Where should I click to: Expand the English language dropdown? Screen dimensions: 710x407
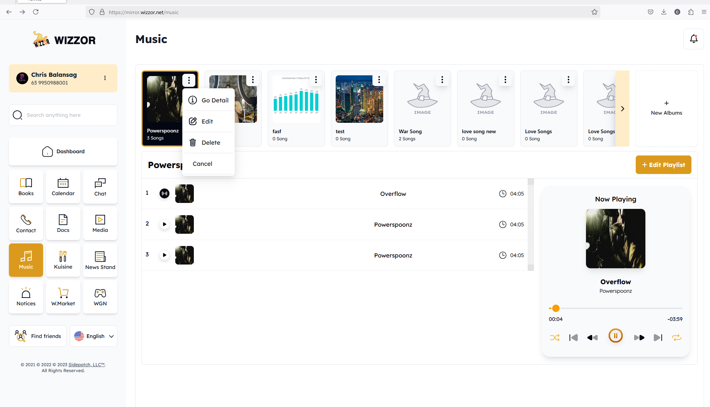(94, 336)
